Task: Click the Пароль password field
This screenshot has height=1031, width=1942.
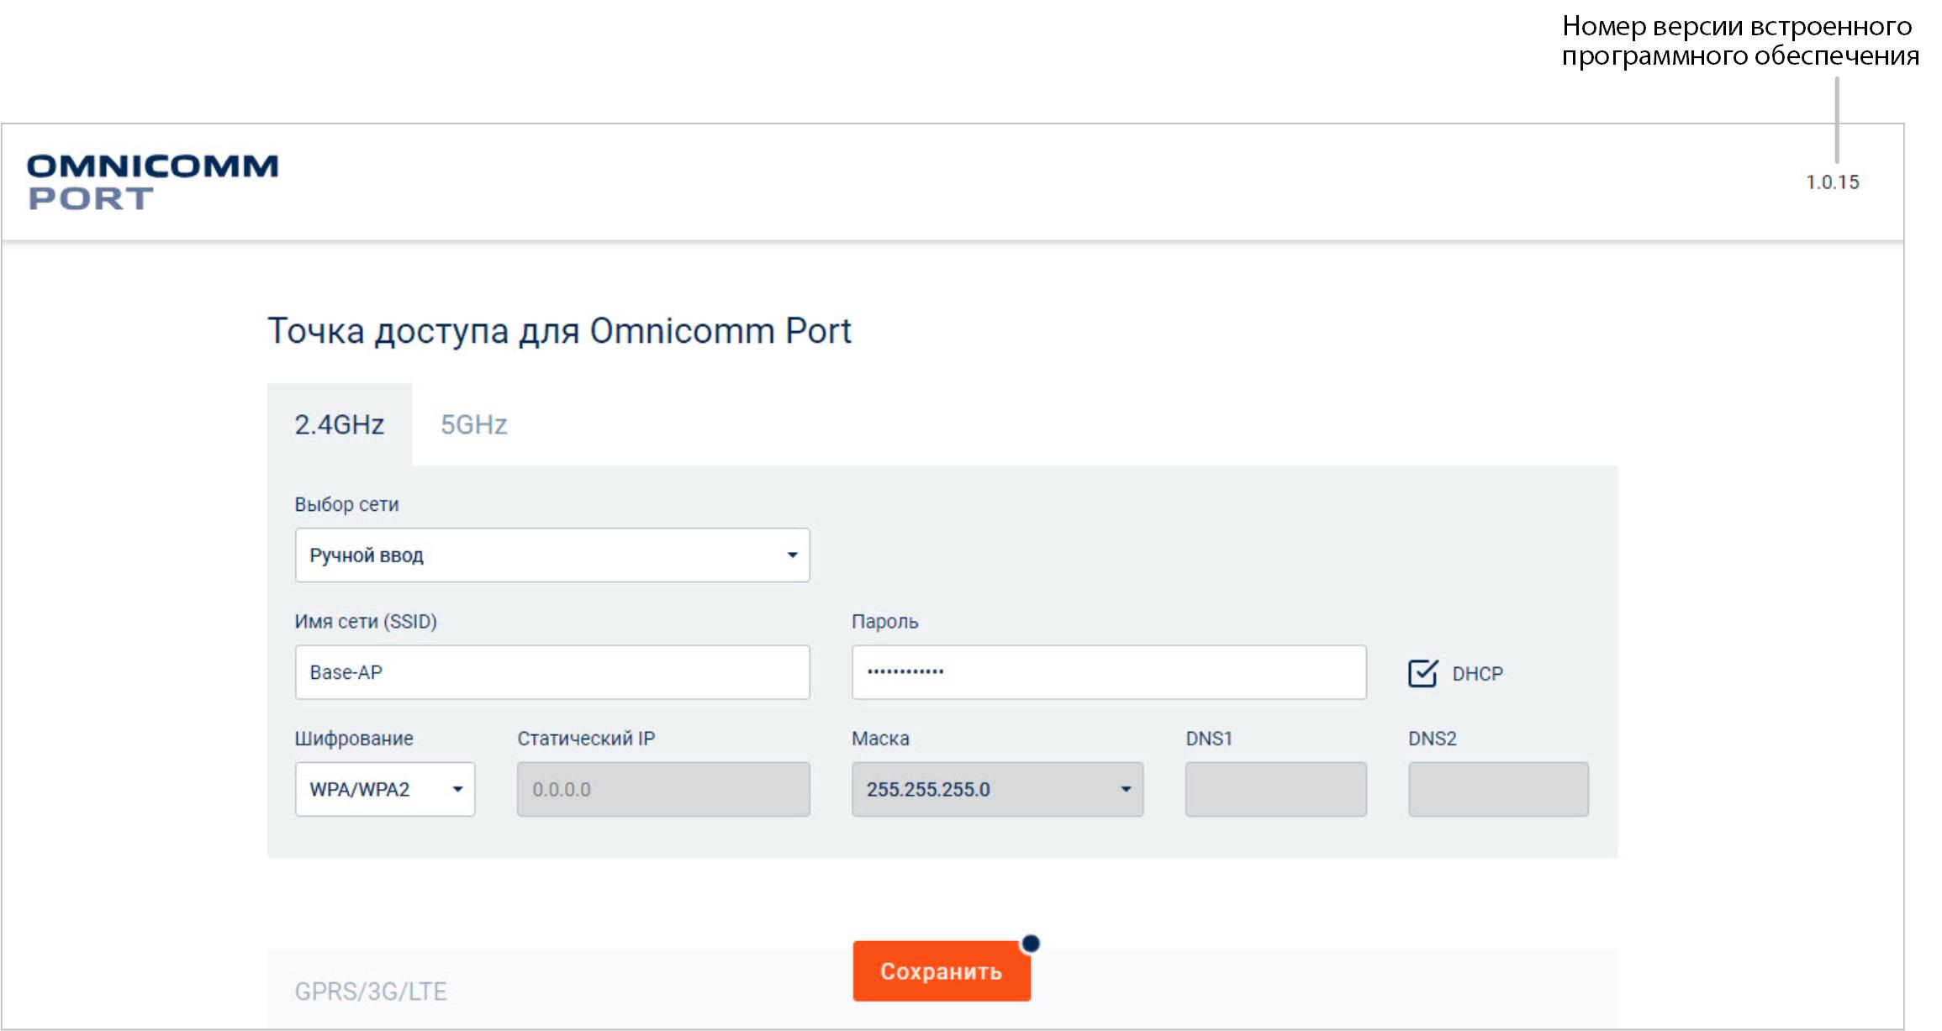Action: pyautogui.click(x=1109, y=672)
